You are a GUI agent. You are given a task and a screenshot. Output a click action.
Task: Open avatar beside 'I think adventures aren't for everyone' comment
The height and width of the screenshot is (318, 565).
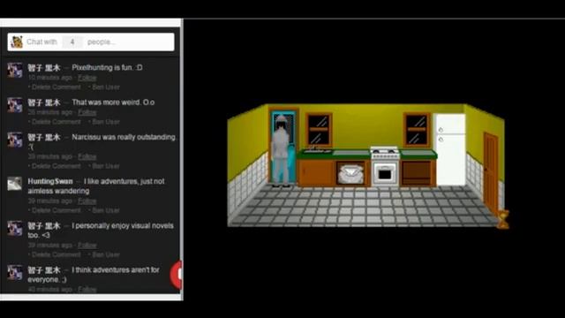coord(15,273)
